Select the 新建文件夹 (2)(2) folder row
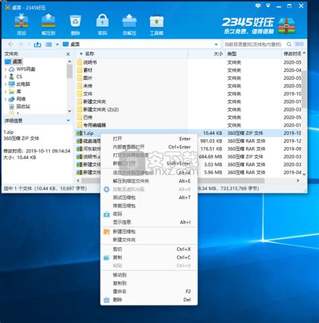The height and width of the screenshot is (323, 319). [x=188, y=109]
